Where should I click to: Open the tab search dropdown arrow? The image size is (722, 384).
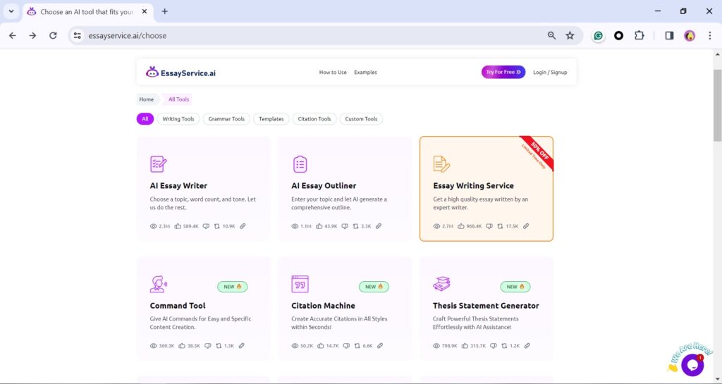(11, 11)
